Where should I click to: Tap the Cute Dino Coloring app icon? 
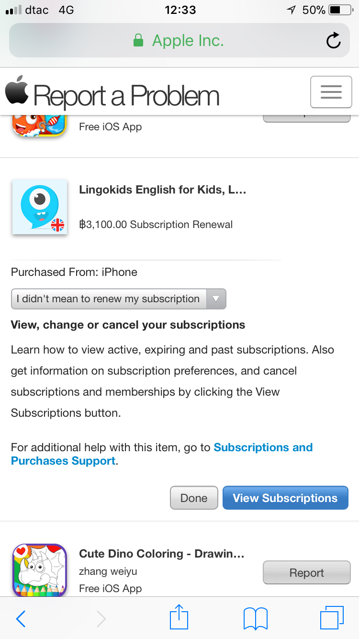pyautogui.click(x=40, y=570)
